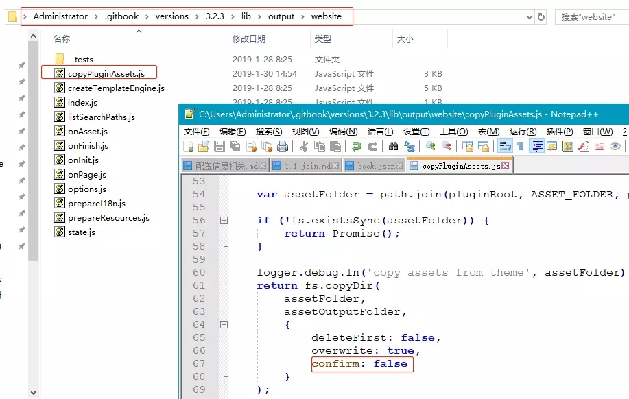Click the Find binoculars icon
This screenshot has width=629, height=399.
(x=393, y=146)
